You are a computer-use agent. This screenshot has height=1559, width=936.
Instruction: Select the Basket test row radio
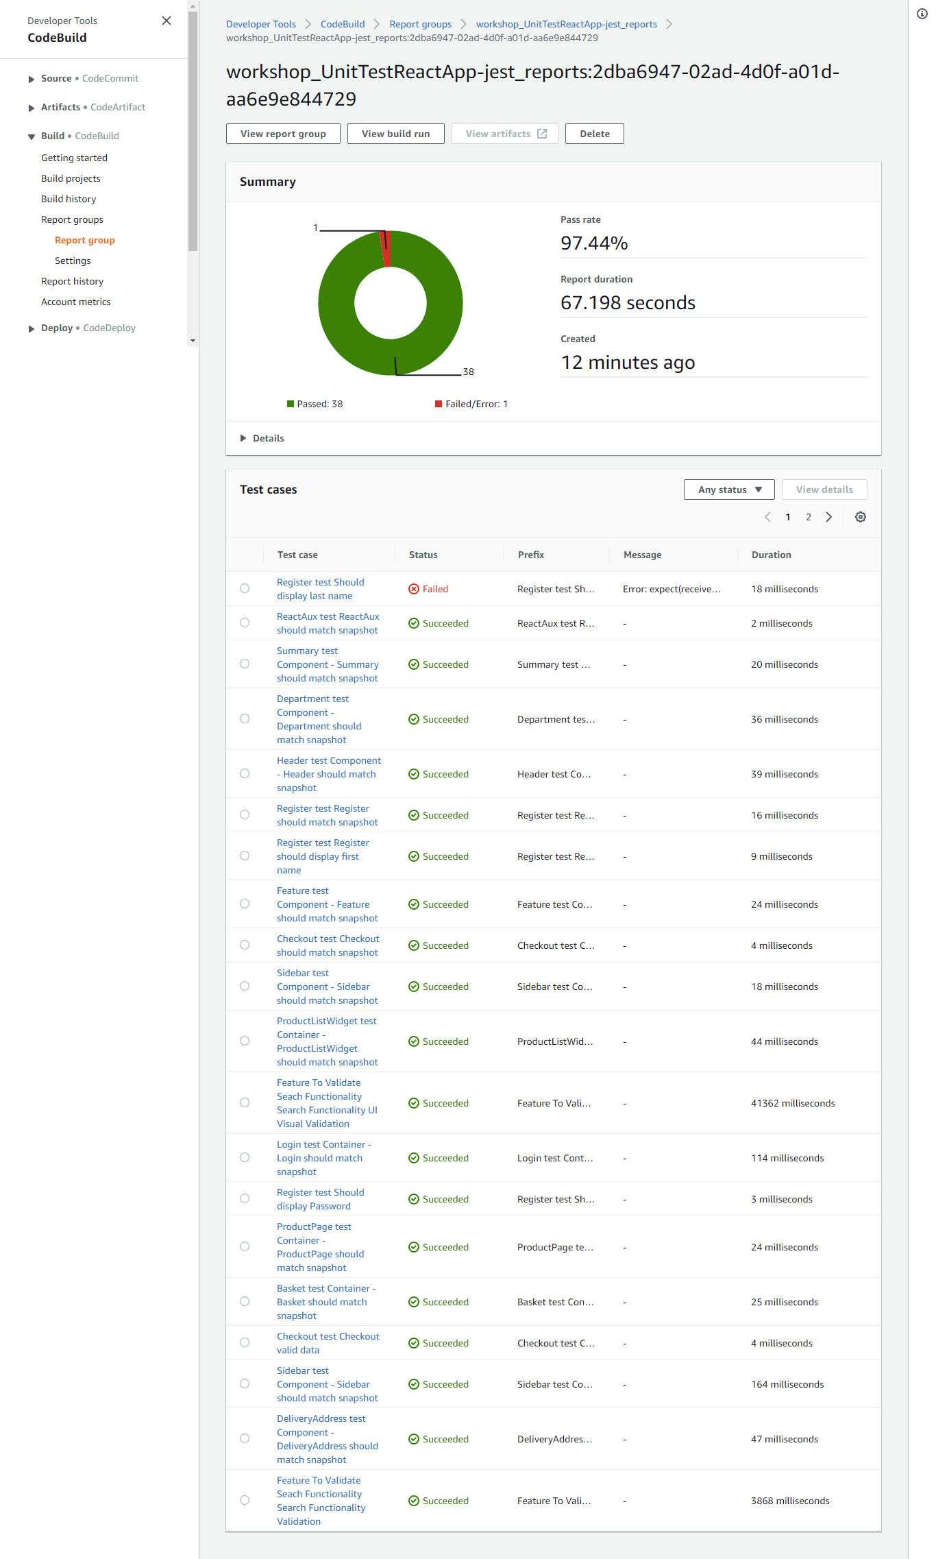(x=245, y=1301)
